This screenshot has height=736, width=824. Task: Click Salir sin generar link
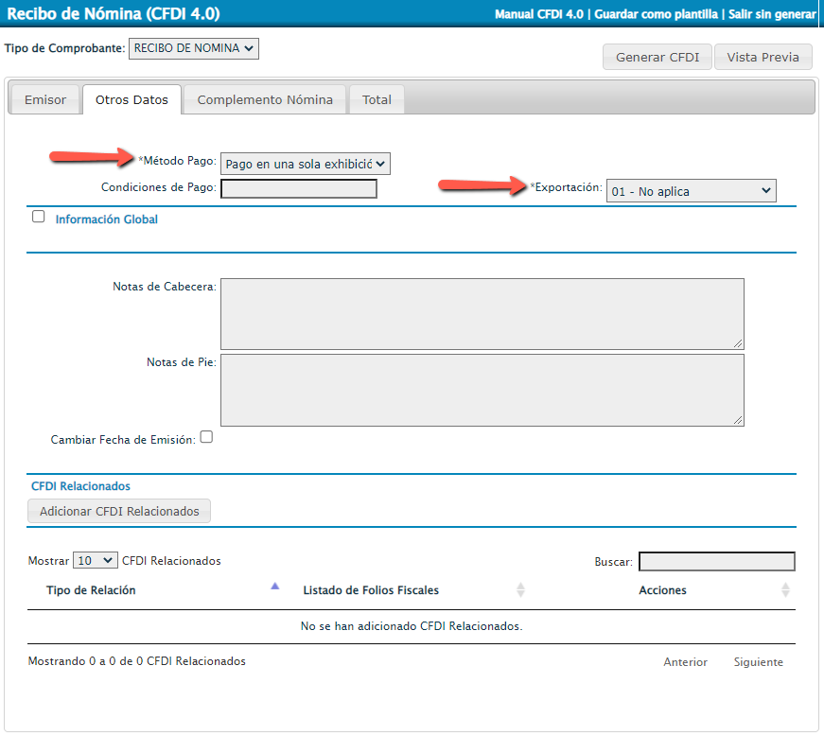click(772, 15)
